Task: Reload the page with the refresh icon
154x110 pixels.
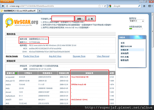Action: [x=105, y=6]
